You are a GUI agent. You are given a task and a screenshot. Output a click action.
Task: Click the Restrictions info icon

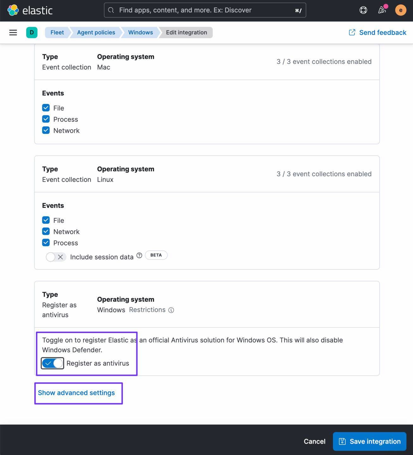pyautogui.click(x=171, y=310)
